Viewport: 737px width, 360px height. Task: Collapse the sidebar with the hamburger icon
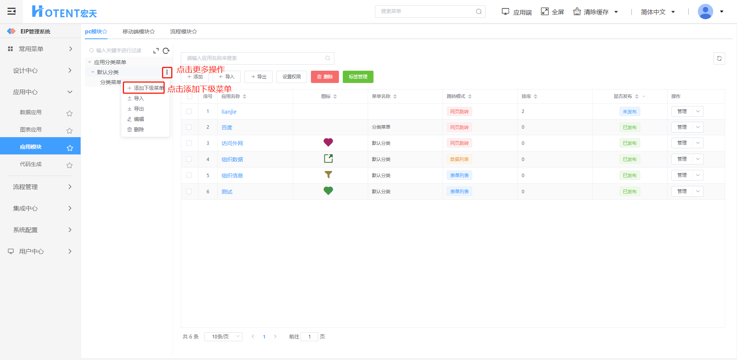(x=12, y=12)
